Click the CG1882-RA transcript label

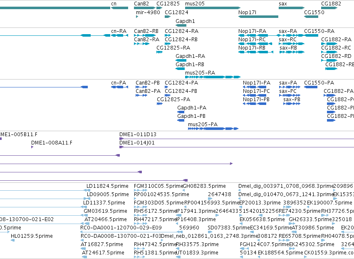tap(337, 39)
